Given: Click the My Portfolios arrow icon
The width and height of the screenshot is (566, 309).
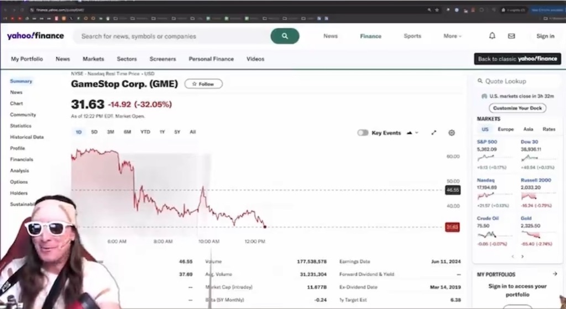Looking at the screenshot, I should [x=555, y=274].
